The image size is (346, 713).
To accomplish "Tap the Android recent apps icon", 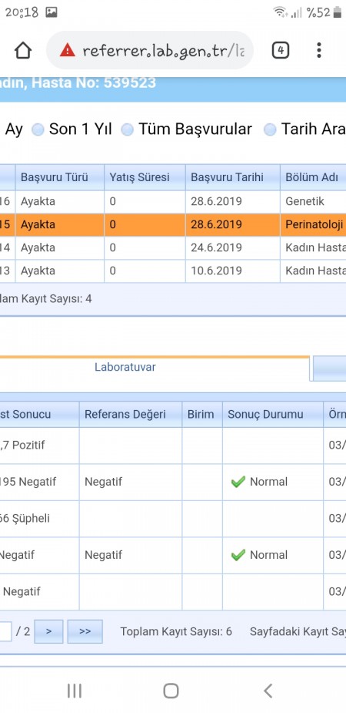I will 75,691.
